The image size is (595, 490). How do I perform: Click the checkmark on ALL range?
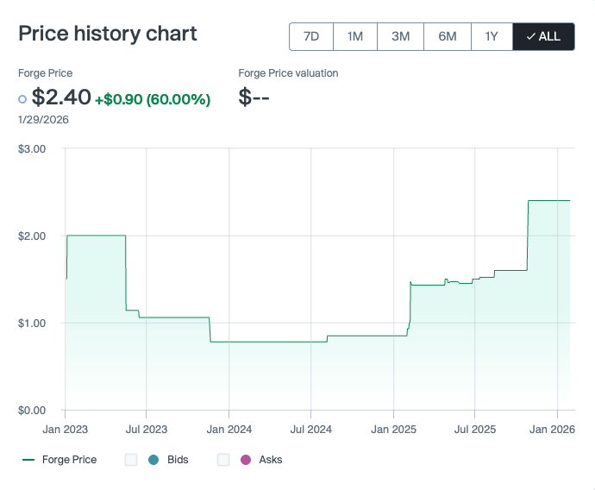point(530,36)
